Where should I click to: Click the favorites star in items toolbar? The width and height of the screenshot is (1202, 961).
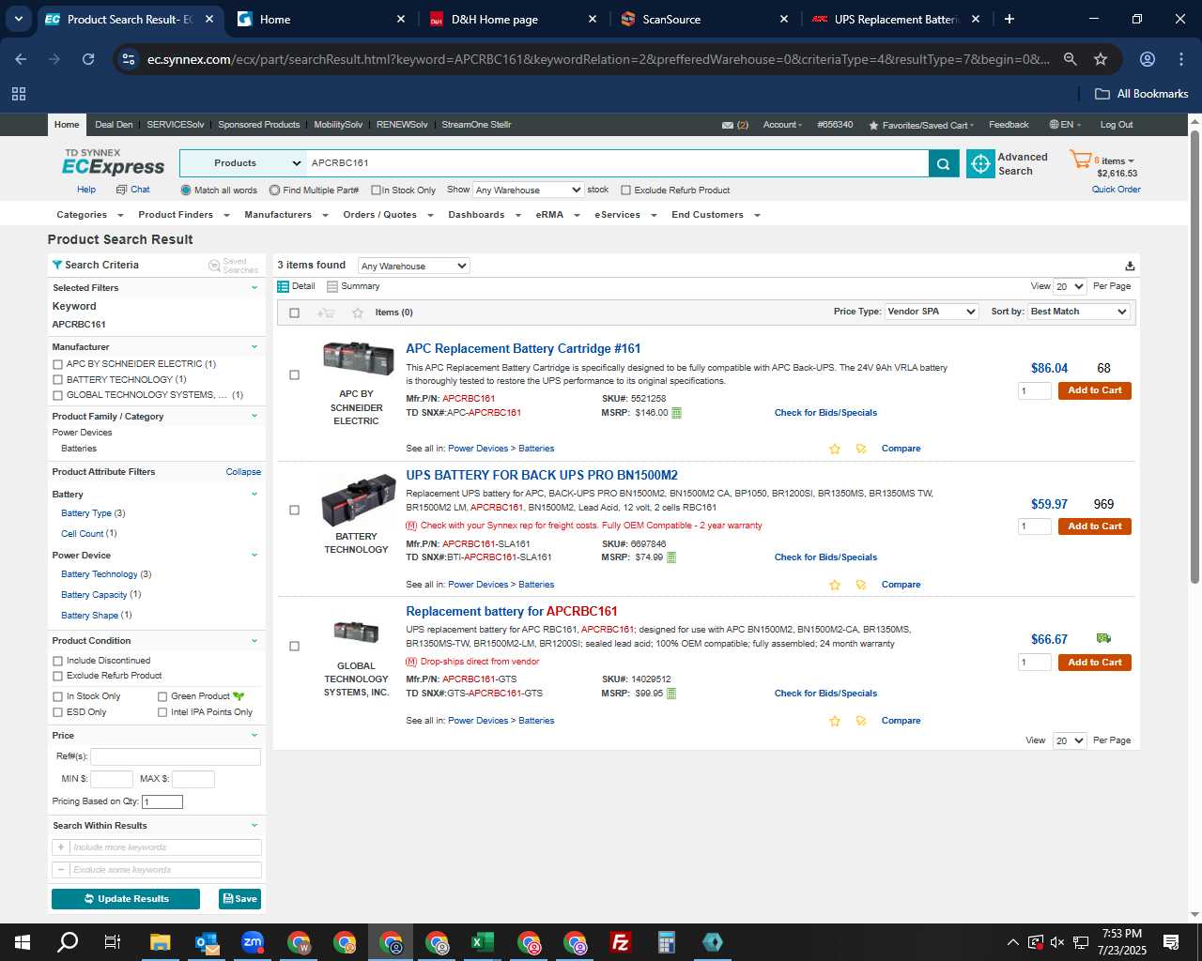pyautogui.click(x=358, y=313)
